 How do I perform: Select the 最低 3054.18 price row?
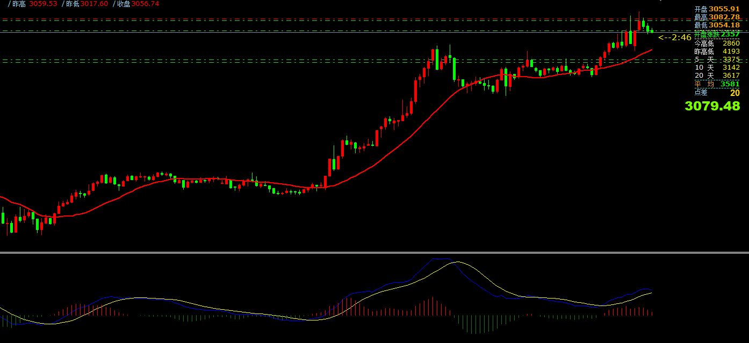[x=717, y=25]
